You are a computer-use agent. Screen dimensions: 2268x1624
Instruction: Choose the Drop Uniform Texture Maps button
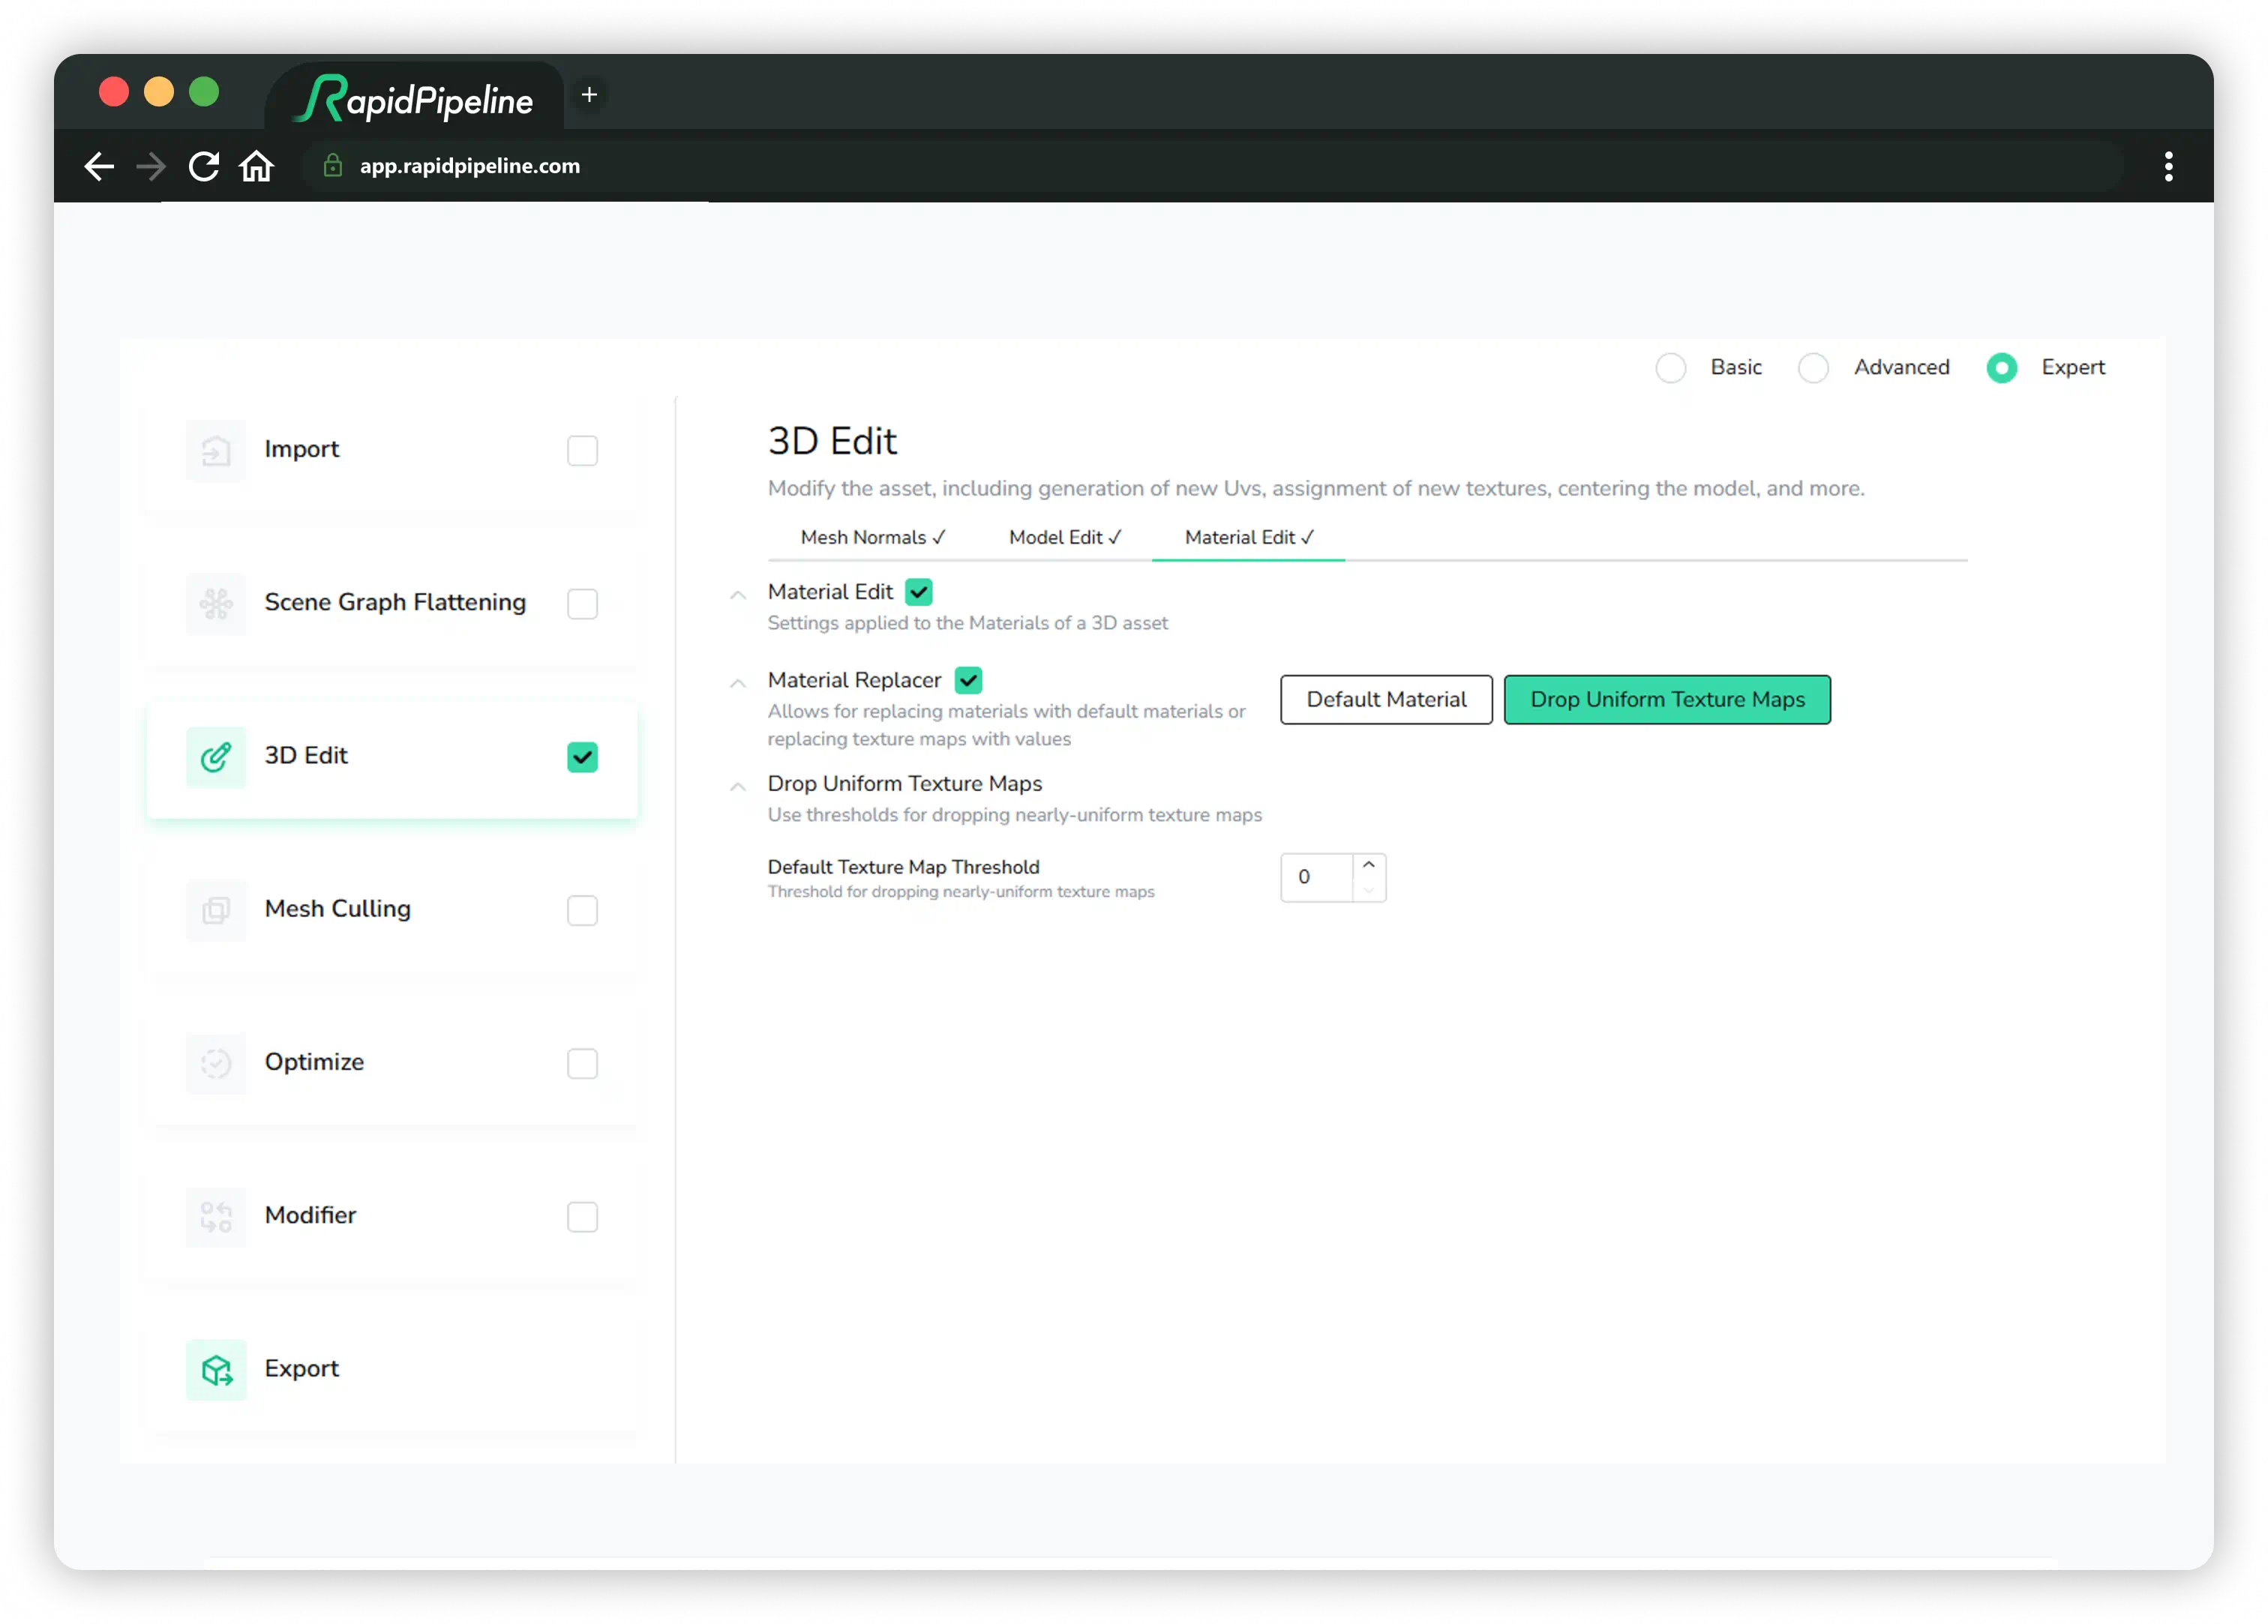coord(1667,699)
